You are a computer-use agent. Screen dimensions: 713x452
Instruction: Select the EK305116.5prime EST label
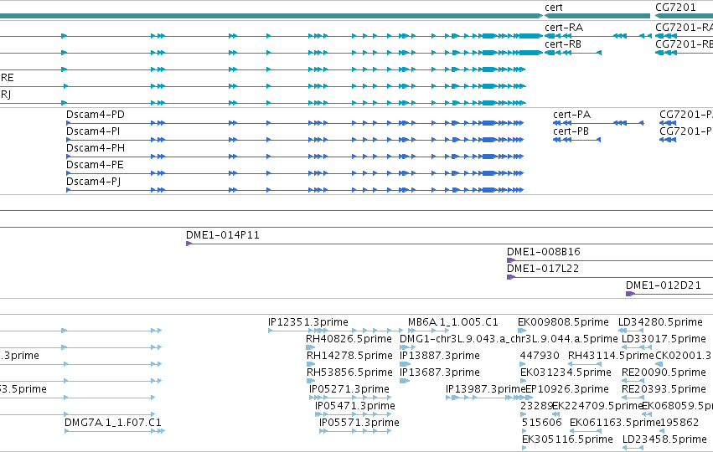(x=567, y=439)
